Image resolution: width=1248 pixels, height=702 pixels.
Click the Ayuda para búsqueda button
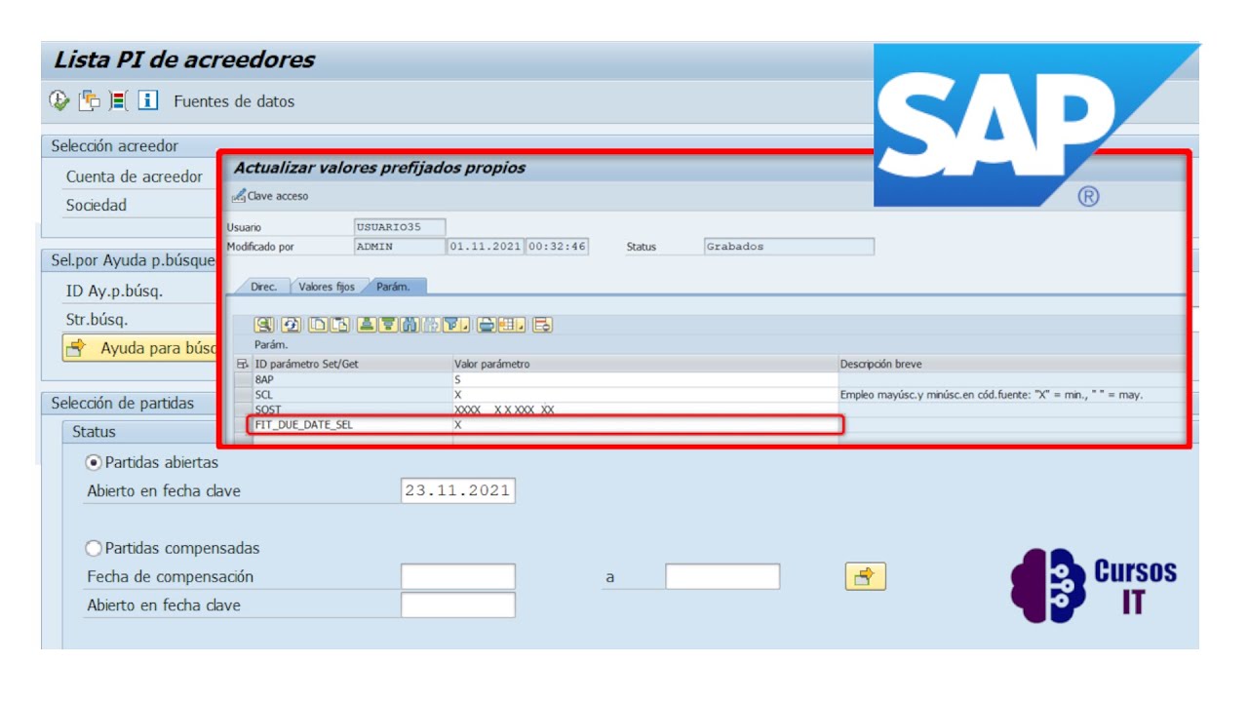[139, 348]
